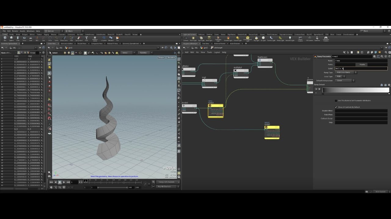The width and height of the screenshot is (391, 219).
Task: Click the magnifier search icon in Ramp Parameter panel
Action: tap(382, 57)
